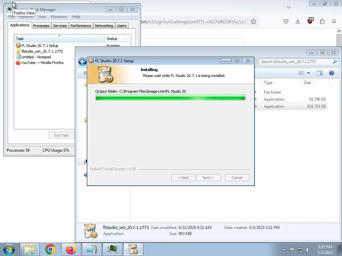Open Google Chrome from the taskbar
342x256 pixels.
coord(50,249)
